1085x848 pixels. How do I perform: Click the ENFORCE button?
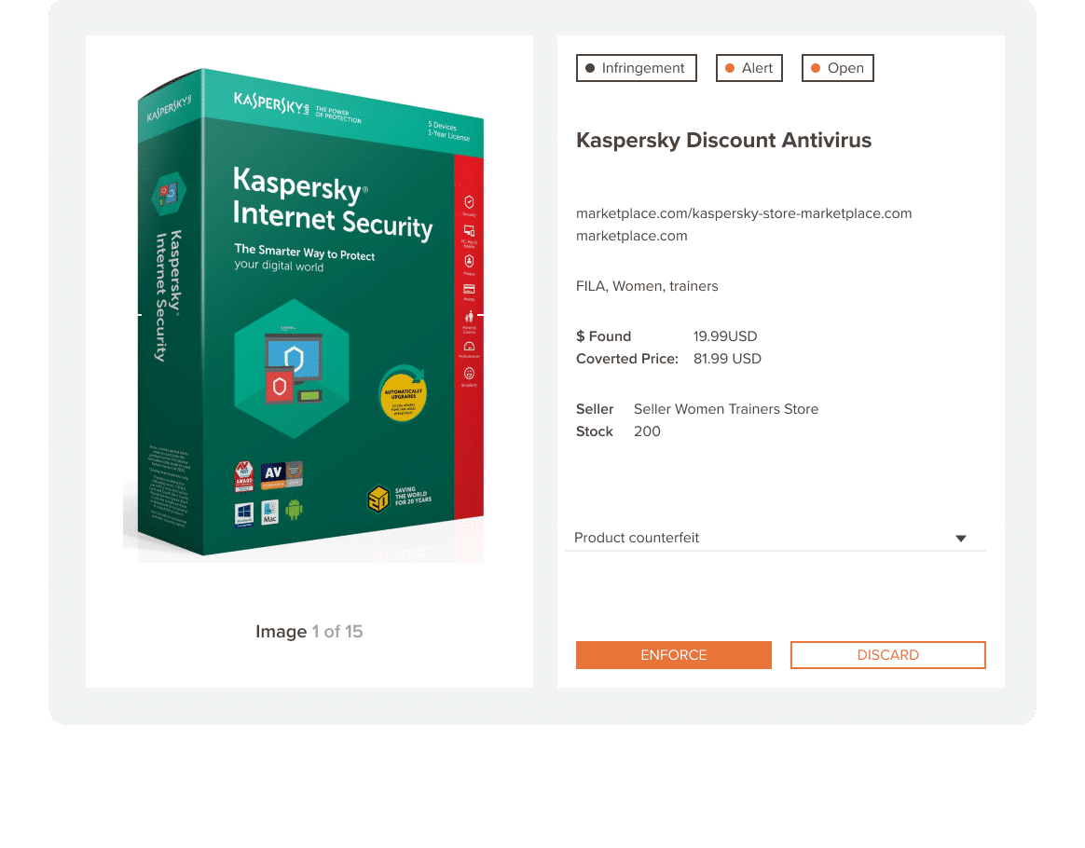click(x=673, y=654)
